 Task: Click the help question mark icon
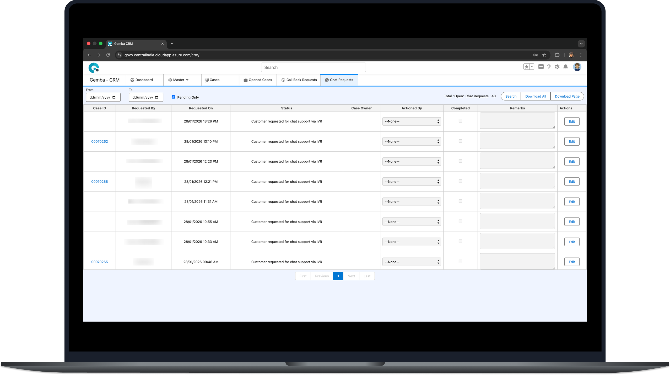[549, 67]
